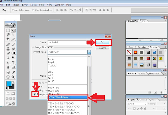Open the Fill slider arrow
This screenshot has height=115, width=168.
(x=164, y=108)
